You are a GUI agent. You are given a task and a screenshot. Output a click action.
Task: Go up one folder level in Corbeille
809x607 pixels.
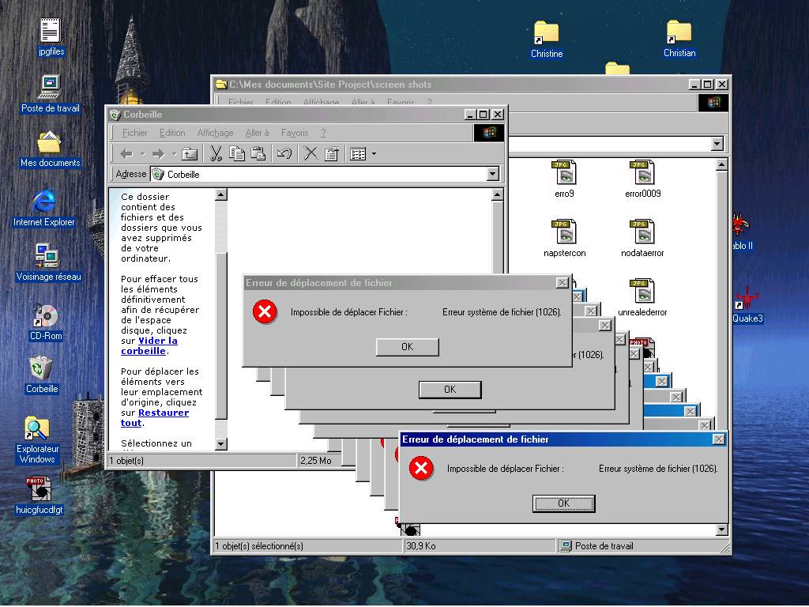(190, 154)
